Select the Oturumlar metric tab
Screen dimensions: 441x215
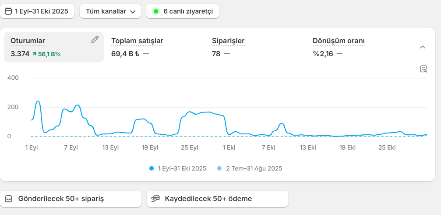[x=28, y=41]
